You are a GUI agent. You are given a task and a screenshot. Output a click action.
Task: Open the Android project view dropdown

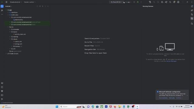[x=8, y=6]
